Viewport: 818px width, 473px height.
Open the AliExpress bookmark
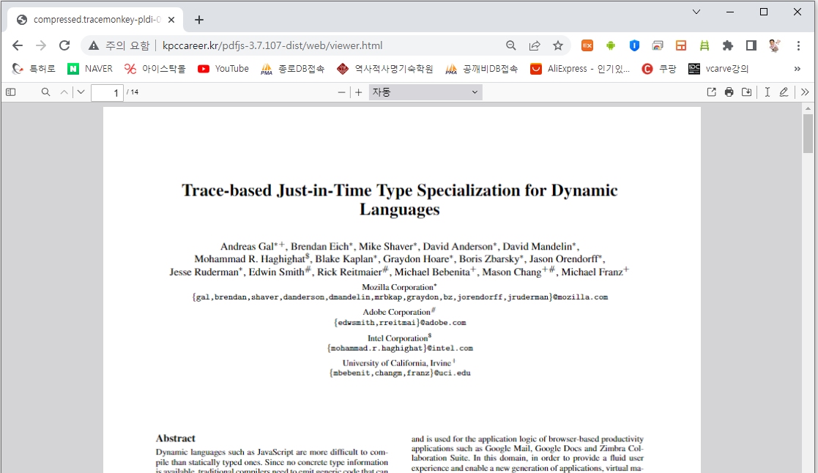click(580, 69)
